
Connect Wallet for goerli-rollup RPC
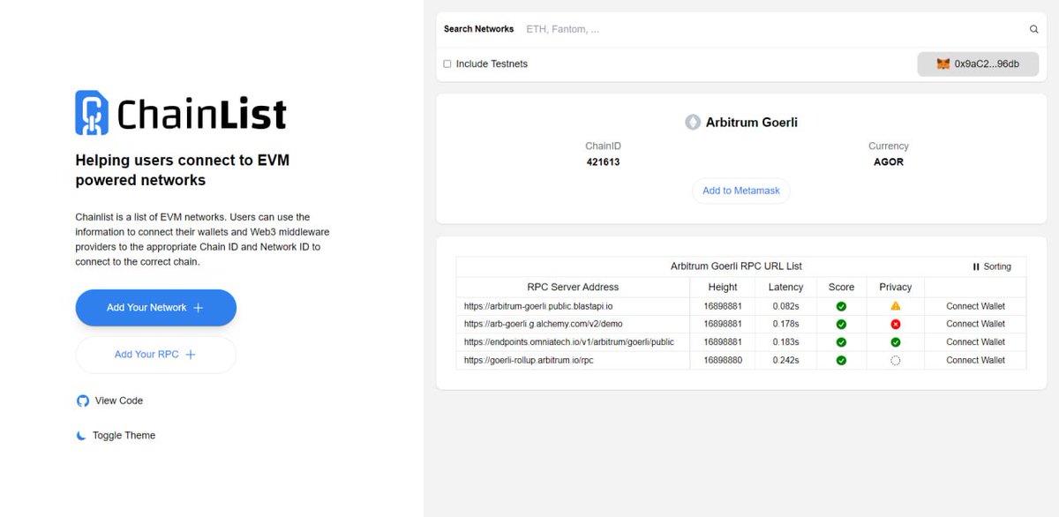tap(975, 360)
